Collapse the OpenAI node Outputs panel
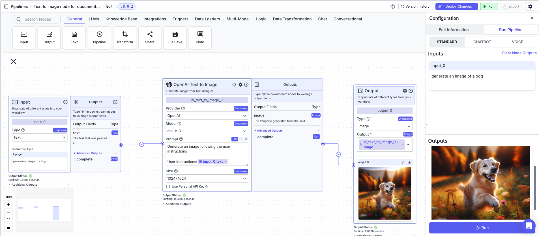 (257, 85)
